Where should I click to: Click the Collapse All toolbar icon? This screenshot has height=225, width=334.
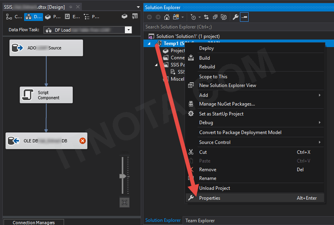pyautogui.click(x=215, y=17)
